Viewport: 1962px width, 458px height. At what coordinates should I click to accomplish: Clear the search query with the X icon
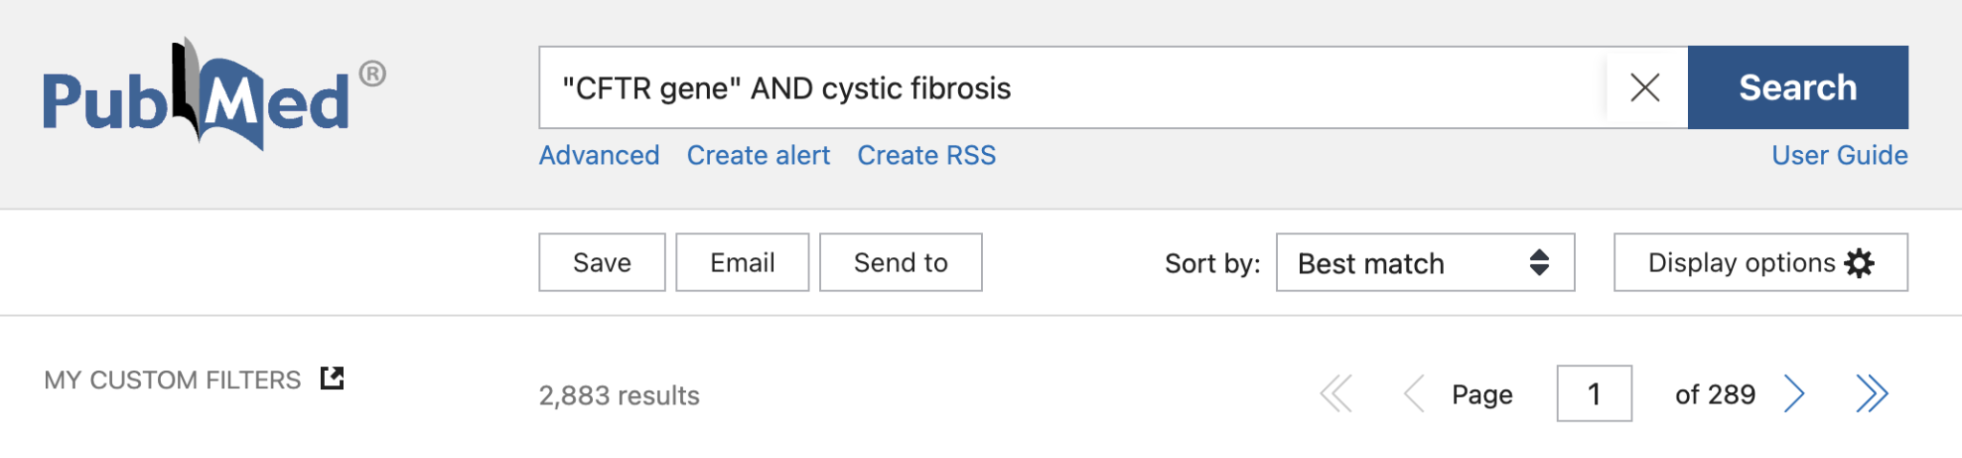1645,88
